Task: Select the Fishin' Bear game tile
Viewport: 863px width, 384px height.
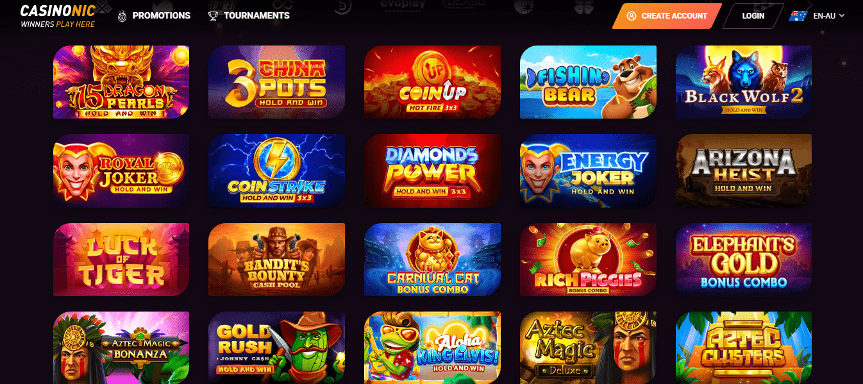Action: tap(588, 82)
